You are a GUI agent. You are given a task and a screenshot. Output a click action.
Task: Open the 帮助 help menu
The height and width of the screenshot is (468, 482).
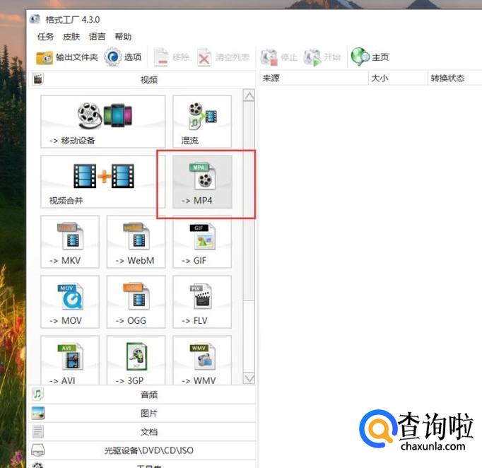coord(123,37)
